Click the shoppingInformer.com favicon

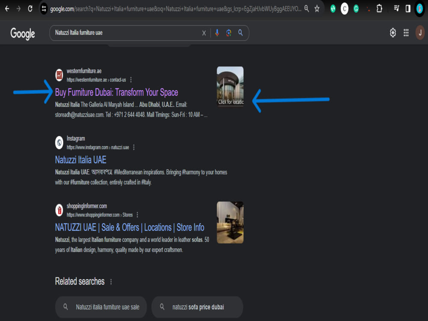(59, 210)
